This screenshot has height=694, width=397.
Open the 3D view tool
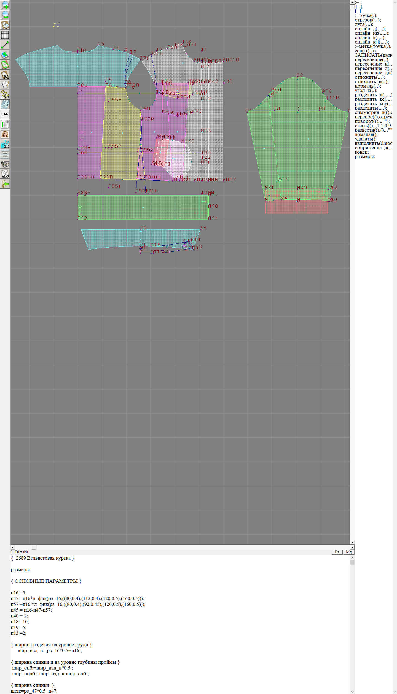click(5, 144)
